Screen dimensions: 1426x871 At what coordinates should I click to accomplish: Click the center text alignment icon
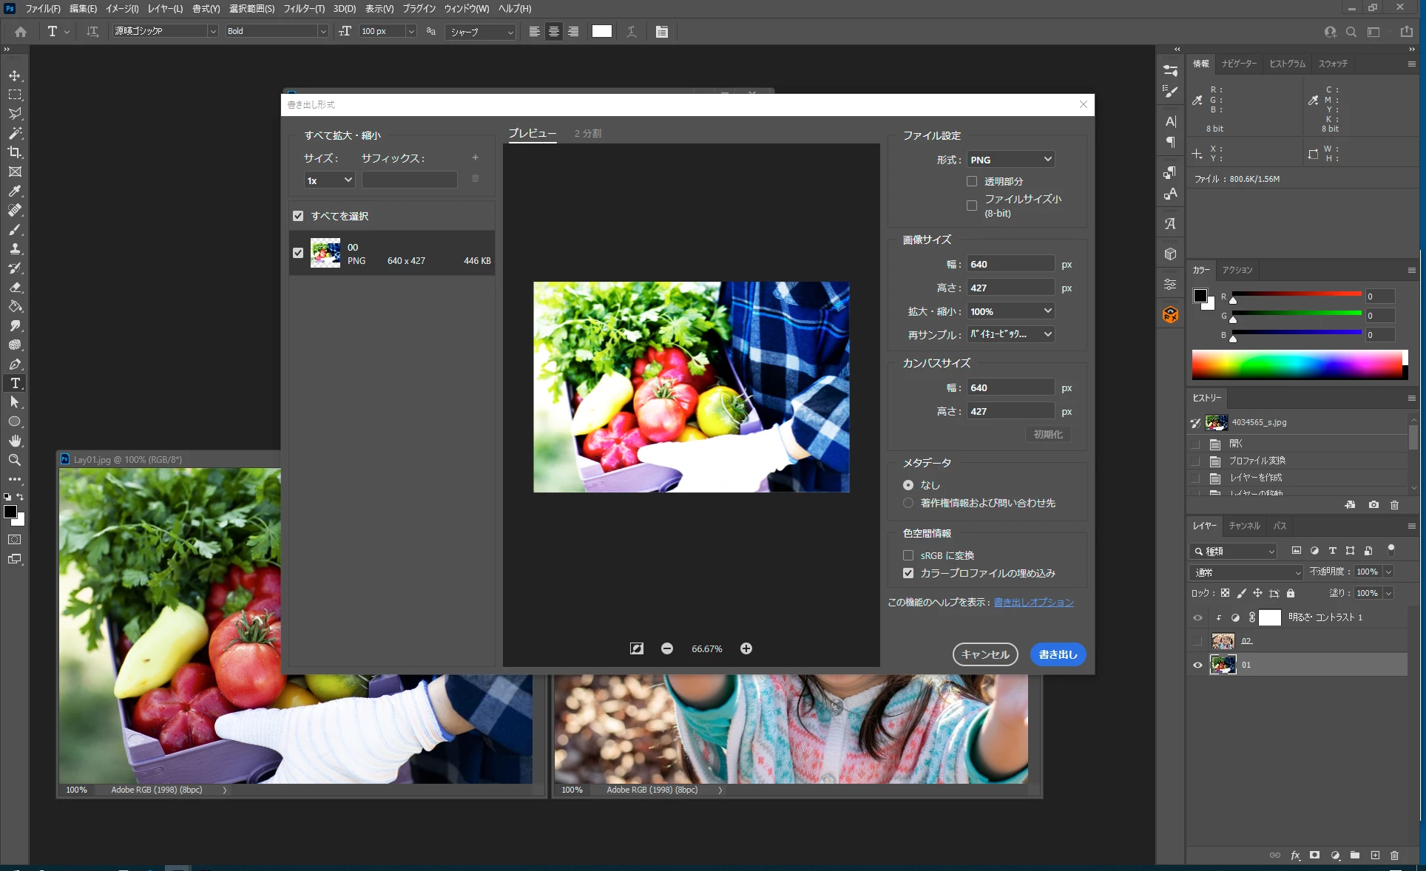click(553, 32)
